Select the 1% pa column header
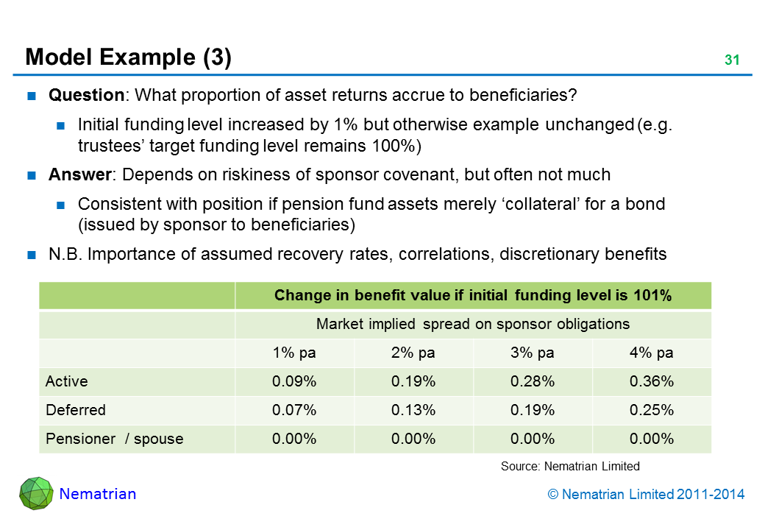Image resolution: width=765 pixels, height=530 pixels. coord(294,353)
